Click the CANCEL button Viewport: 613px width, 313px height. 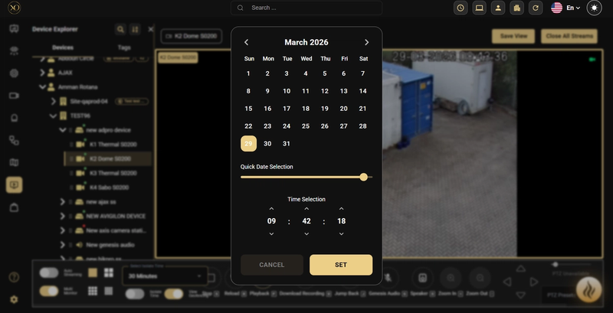272,265
